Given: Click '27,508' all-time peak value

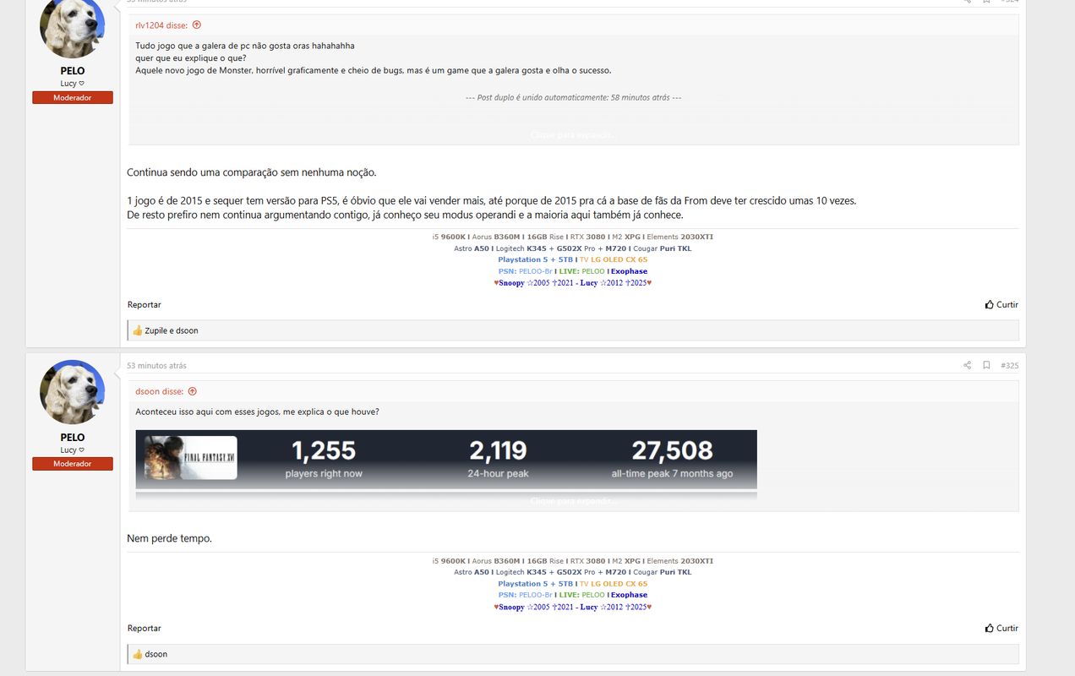Looking at the screenshot, I should 672,450.
